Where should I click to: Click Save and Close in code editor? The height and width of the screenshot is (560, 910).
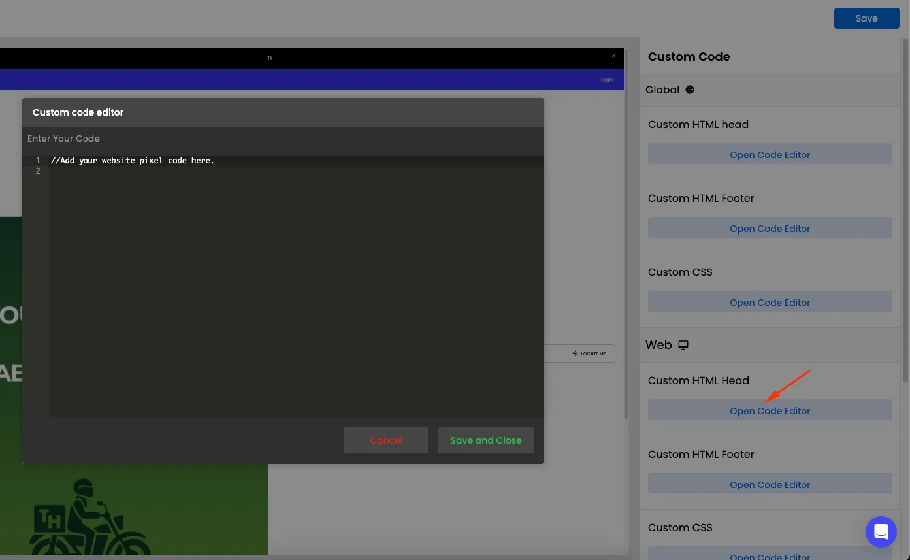(486, 440)
